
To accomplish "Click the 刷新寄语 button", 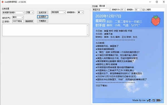I will (x=29, y=21).
